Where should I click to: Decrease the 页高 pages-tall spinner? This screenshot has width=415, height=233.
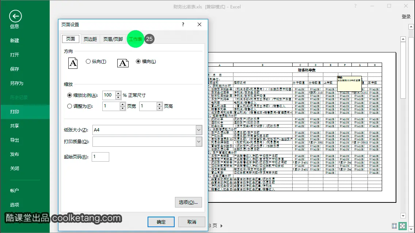pos(159,108)
